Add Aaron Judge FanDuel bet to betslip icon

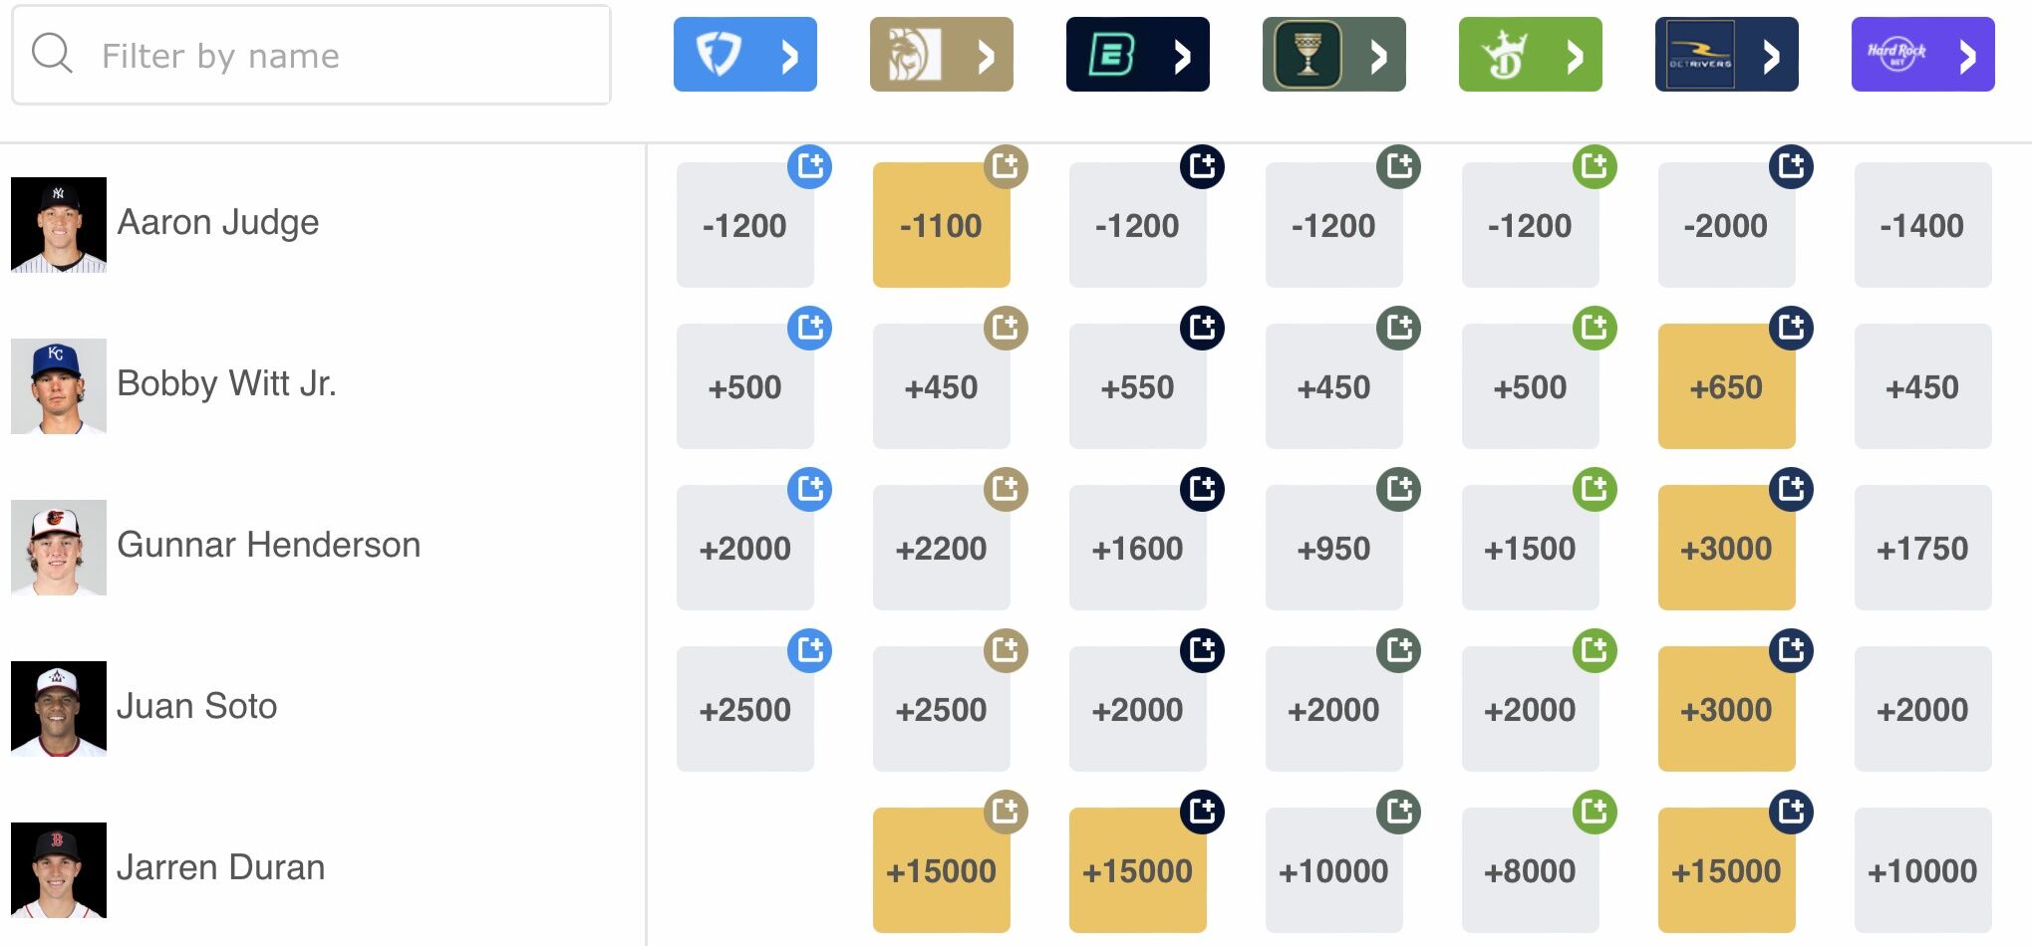coord(809,166)
